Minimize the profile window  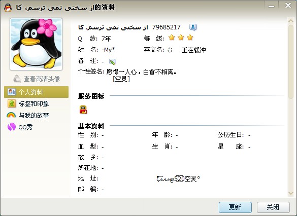[x=271, y=7]
